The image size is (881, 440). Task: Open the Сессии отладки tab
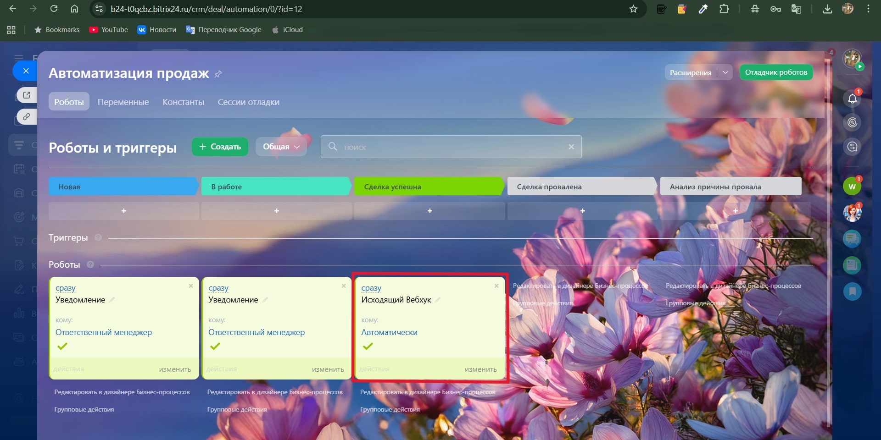[248, 102]
